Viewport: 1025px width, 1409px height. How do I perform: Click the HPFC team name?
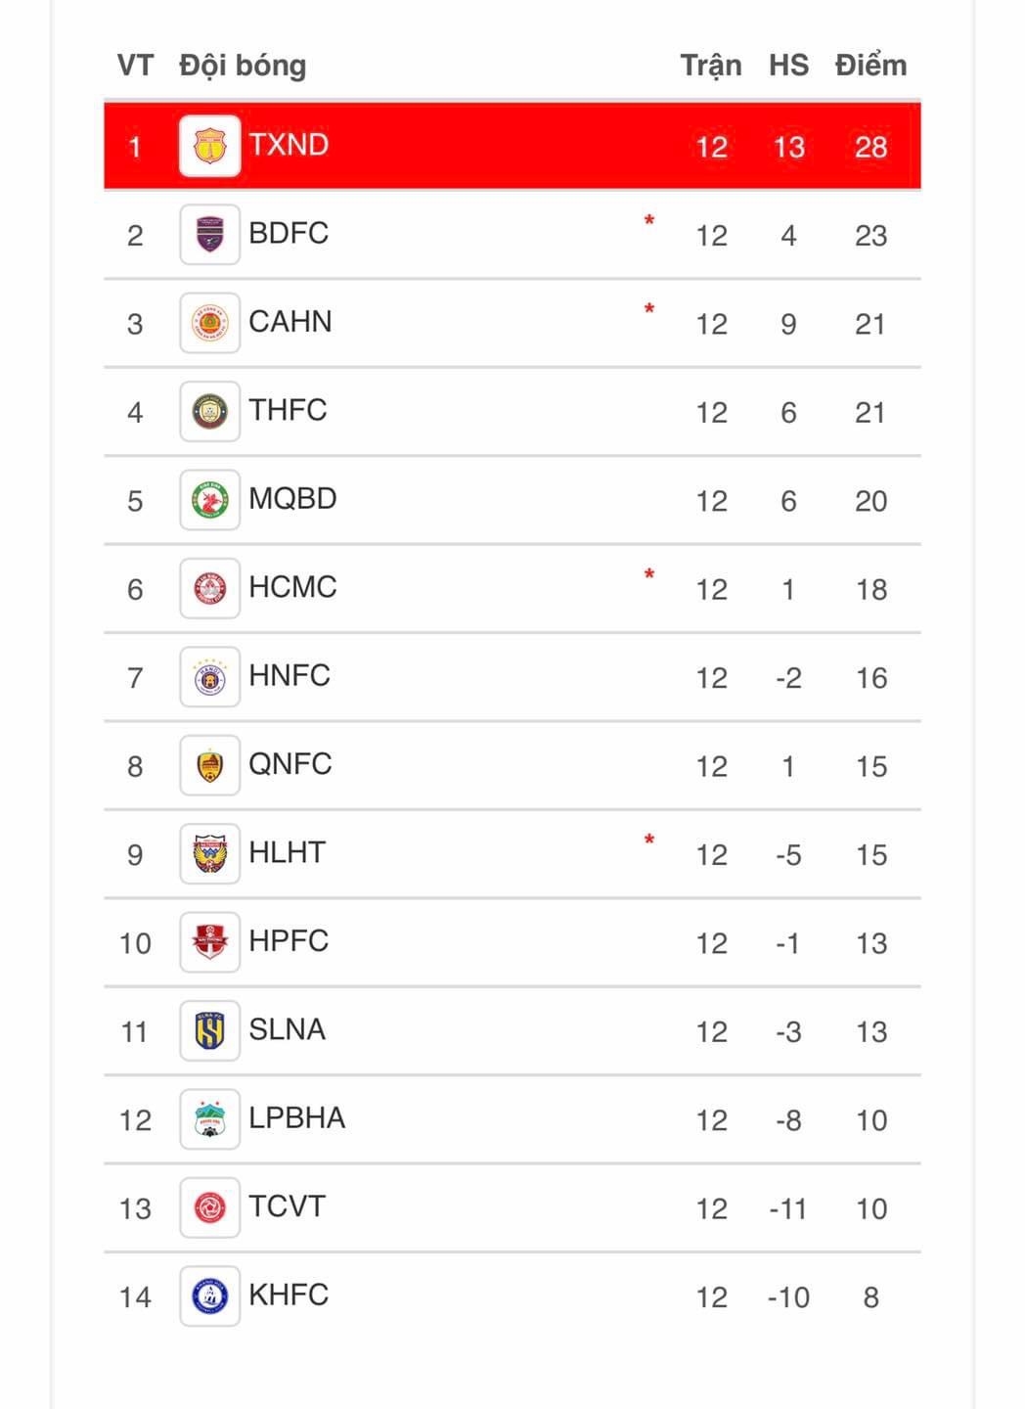(x=289, y=941)
